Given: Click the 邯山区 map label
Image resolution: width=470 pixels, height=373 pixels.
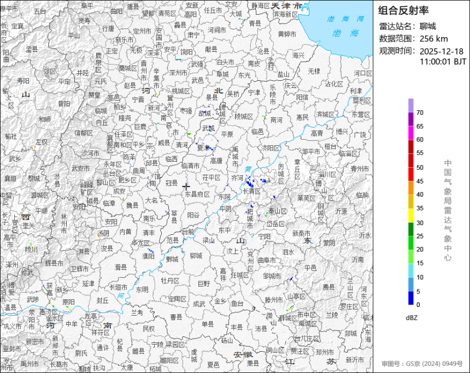Looking at the screenshot, I should pos(106,182).
